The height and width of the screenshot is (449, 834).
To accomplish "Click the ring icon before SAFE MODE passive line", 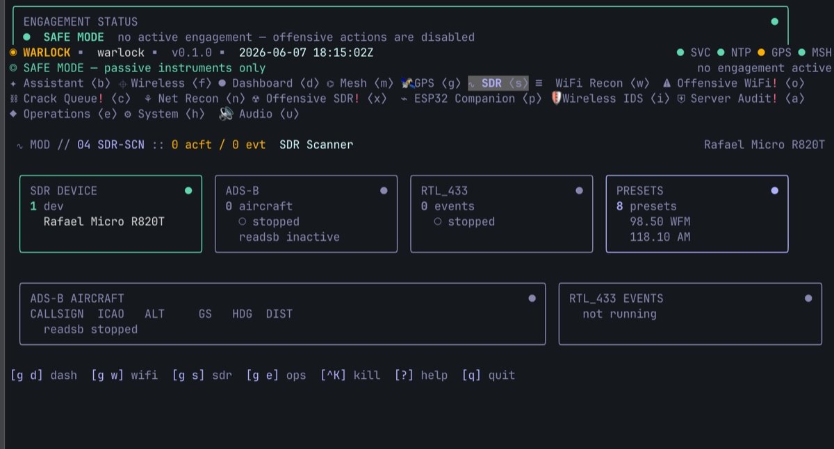I will 13,68.
